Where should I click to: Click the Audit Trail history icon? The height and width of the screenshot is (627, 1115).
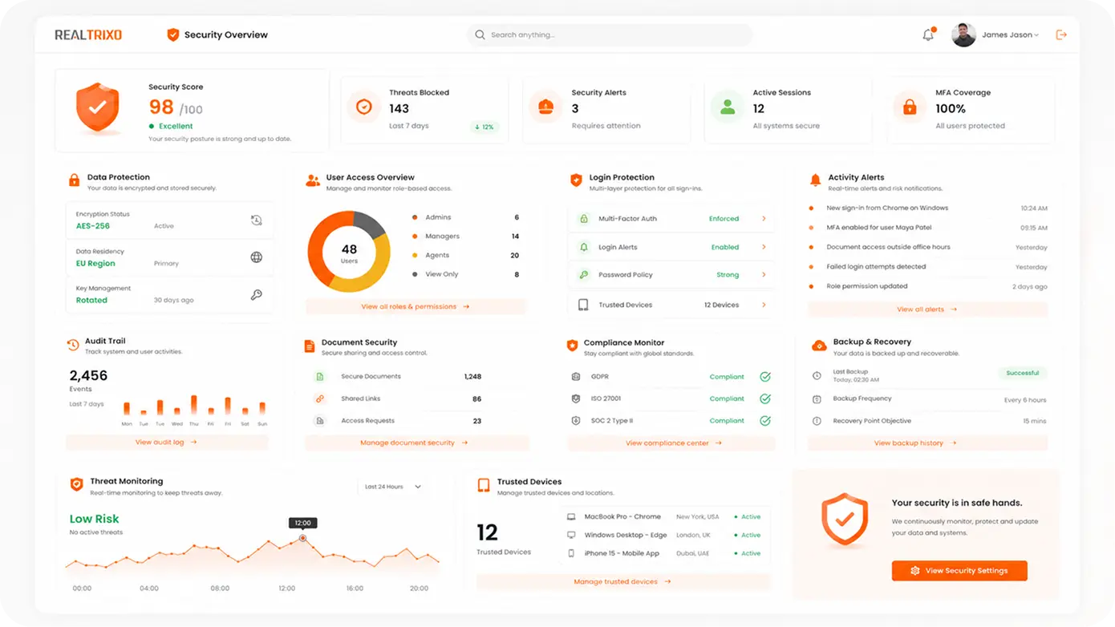[x=73, y=345]
